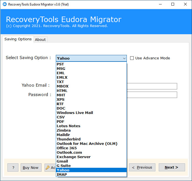Image resolution: width=192 pixels, height=181 pixels.
Task: Minimize the Eudora Migrator window
Action: click(x=160, y=4)
